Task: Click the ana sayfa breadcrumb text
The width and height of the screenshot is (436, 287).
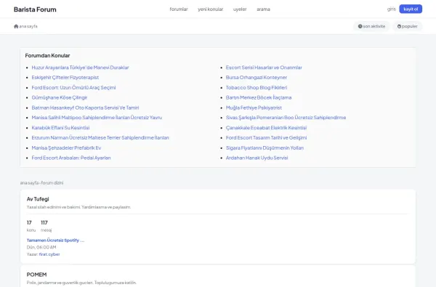Action: [x=28, y=26]
